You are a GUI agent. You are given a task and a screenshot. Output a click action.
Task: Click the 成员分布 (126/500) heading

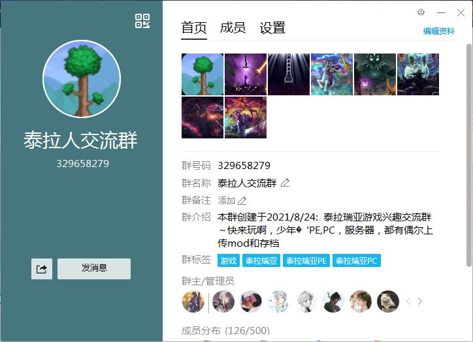click(x=225, y=330)
